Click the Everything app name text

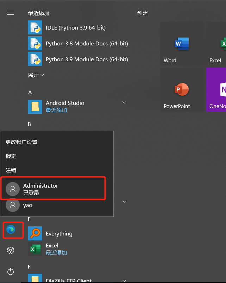click(59, 234)
